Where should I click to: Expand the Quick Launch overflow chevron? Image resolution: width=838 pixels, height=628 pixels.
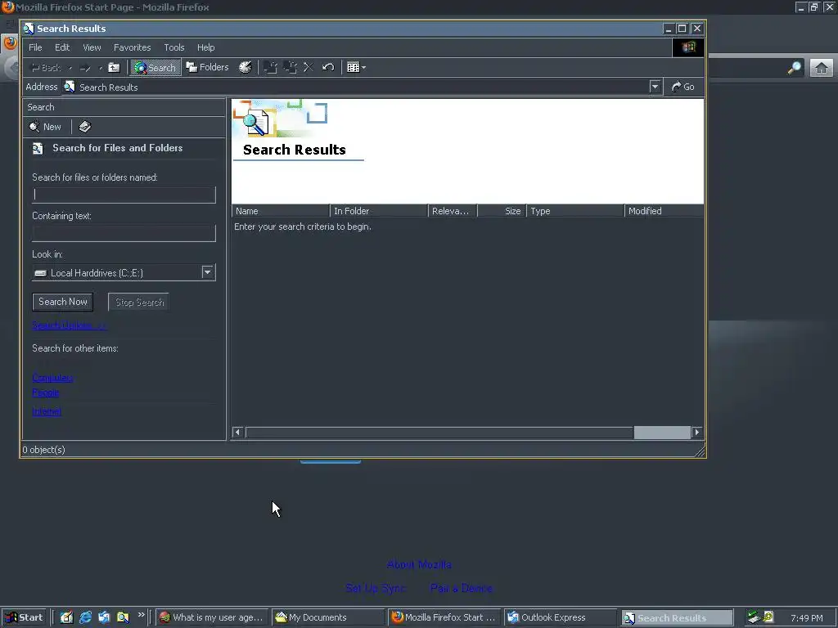(x=141, y=615)
